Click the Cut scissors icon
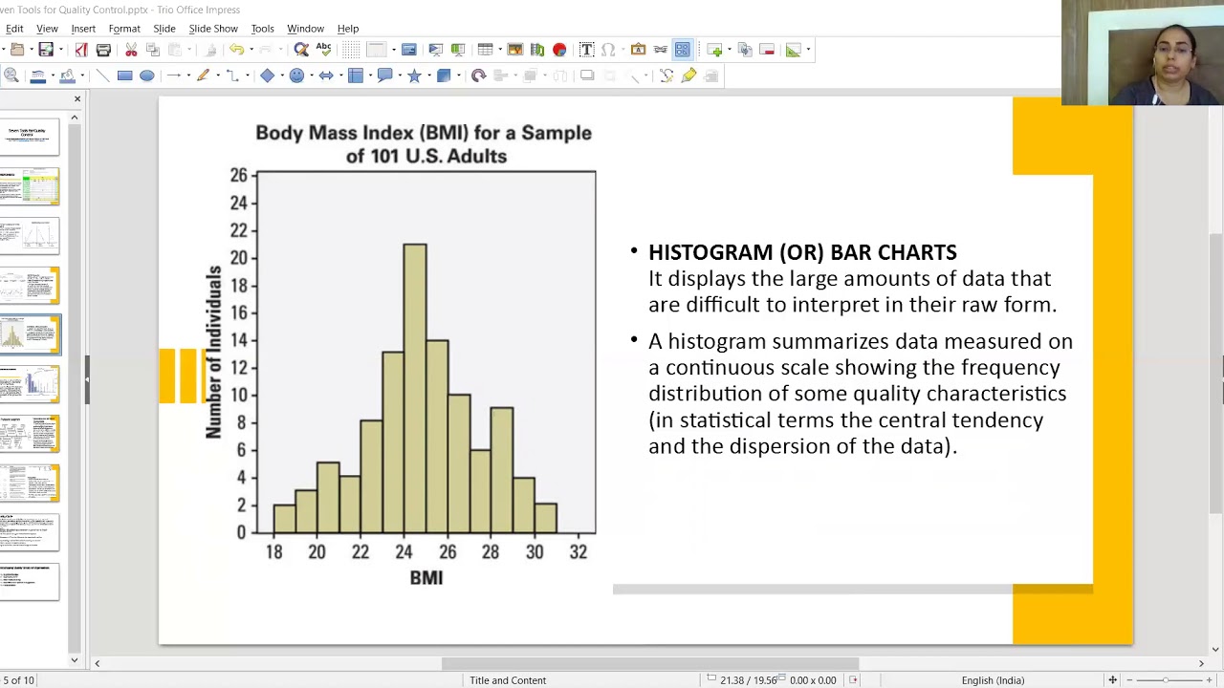Image resolution: width=1224 pixels, height=688 pixels. [x=131, y=50]
